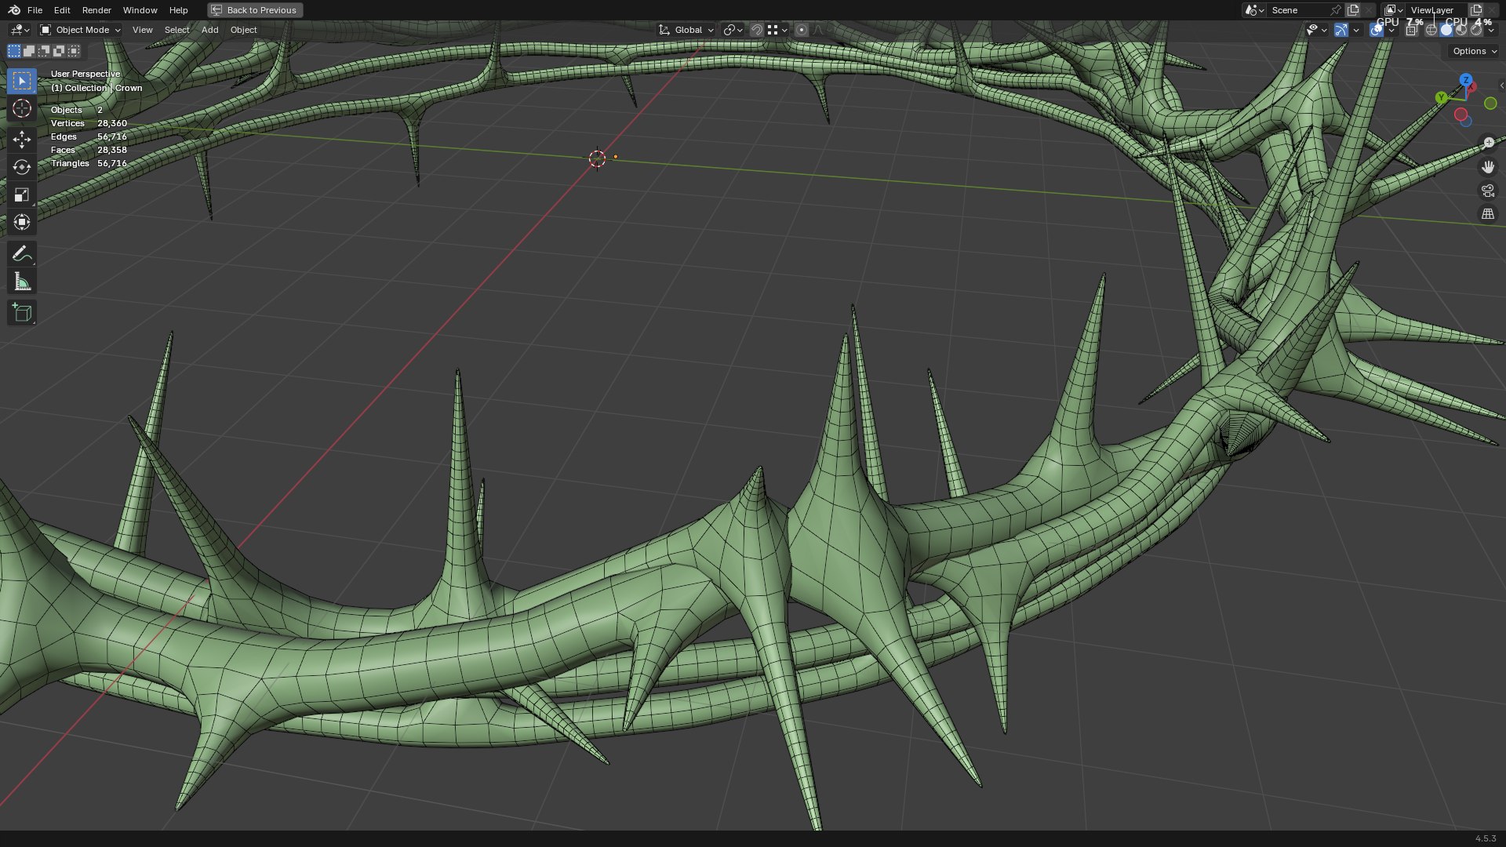Open the Object Mode dropdown
1506x847 pixels.
click(80, 30)
